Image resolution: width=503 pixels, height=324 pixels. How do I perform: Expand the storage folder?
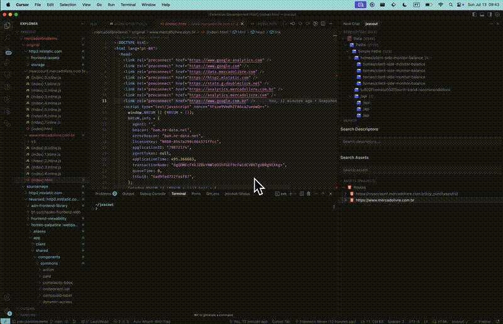click(38, 65)
